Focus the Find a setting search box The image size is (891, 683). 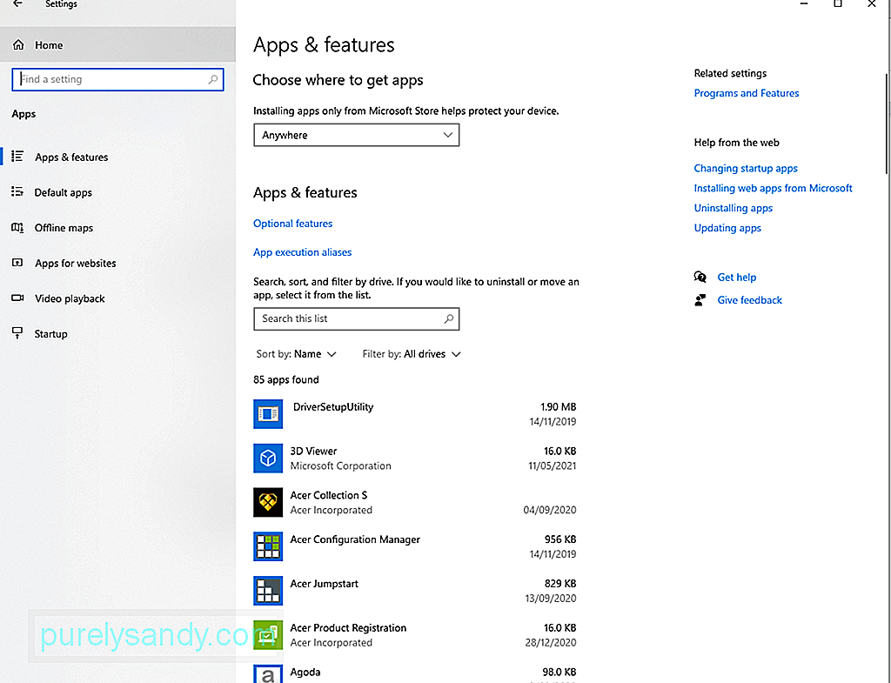[x=117, y=79]
